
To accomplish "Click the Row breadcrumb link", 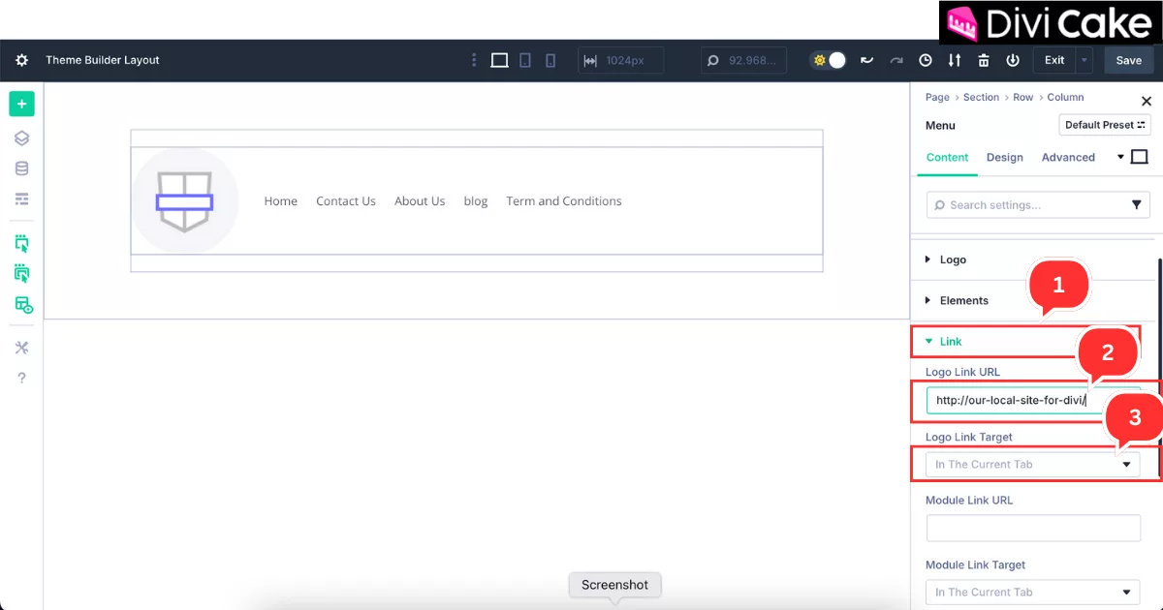I will [1023, 97].
